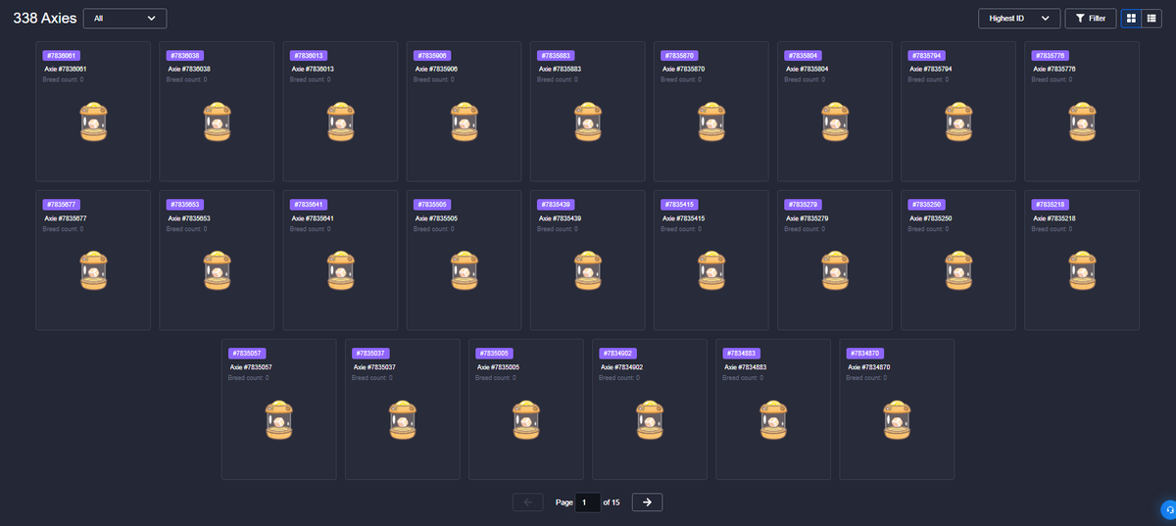The height and width of the screenshot is (526, 1176).
Task: Click the purple #7835057 ID badge
Action: 247,354
